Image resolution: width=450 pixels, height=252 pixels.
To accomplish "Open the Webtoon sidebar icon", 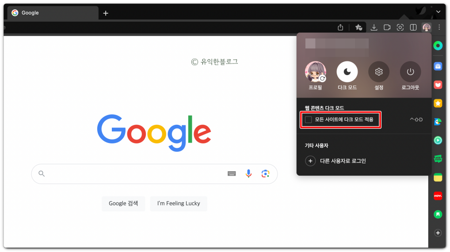I will [438, 158].
